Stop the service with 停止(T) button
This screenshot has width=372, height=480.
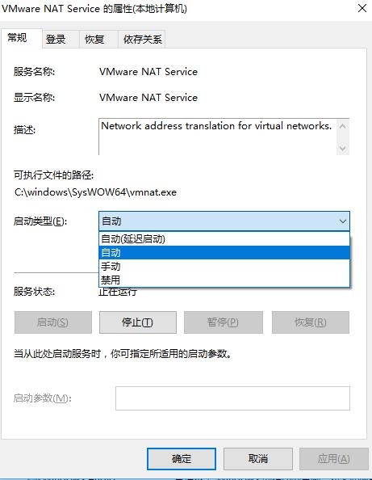138,322
